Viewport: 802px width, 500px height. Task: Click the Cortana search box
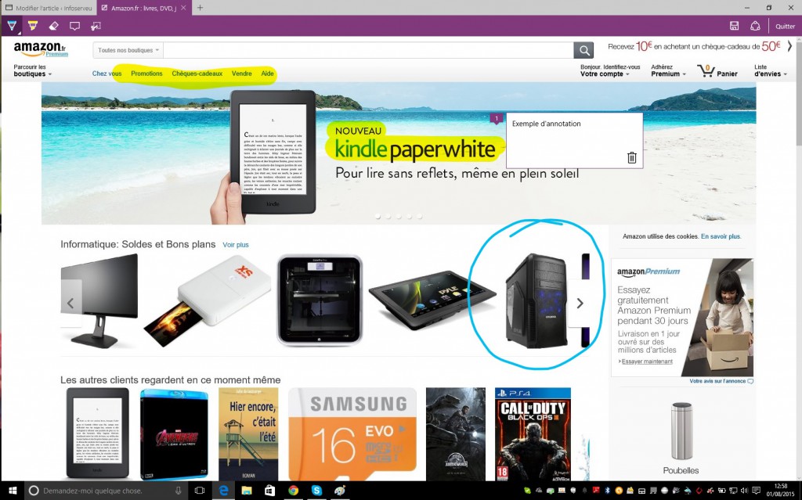(x=107, y=491)
